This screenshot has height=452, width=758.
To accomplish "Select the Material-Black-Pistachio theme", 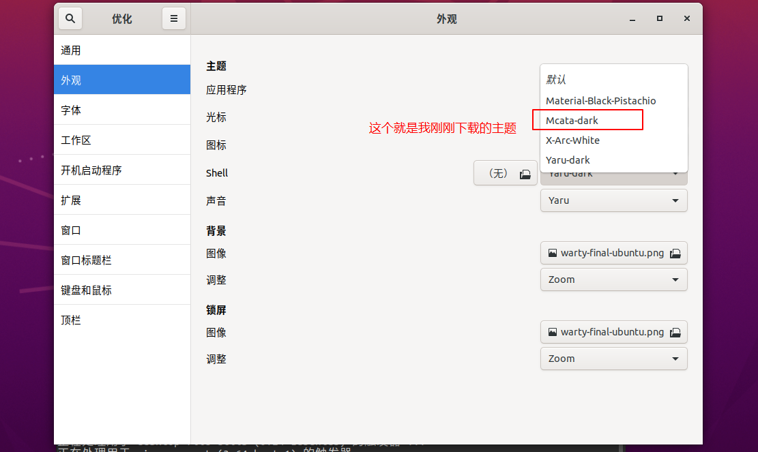I will [x=601, y=100].
